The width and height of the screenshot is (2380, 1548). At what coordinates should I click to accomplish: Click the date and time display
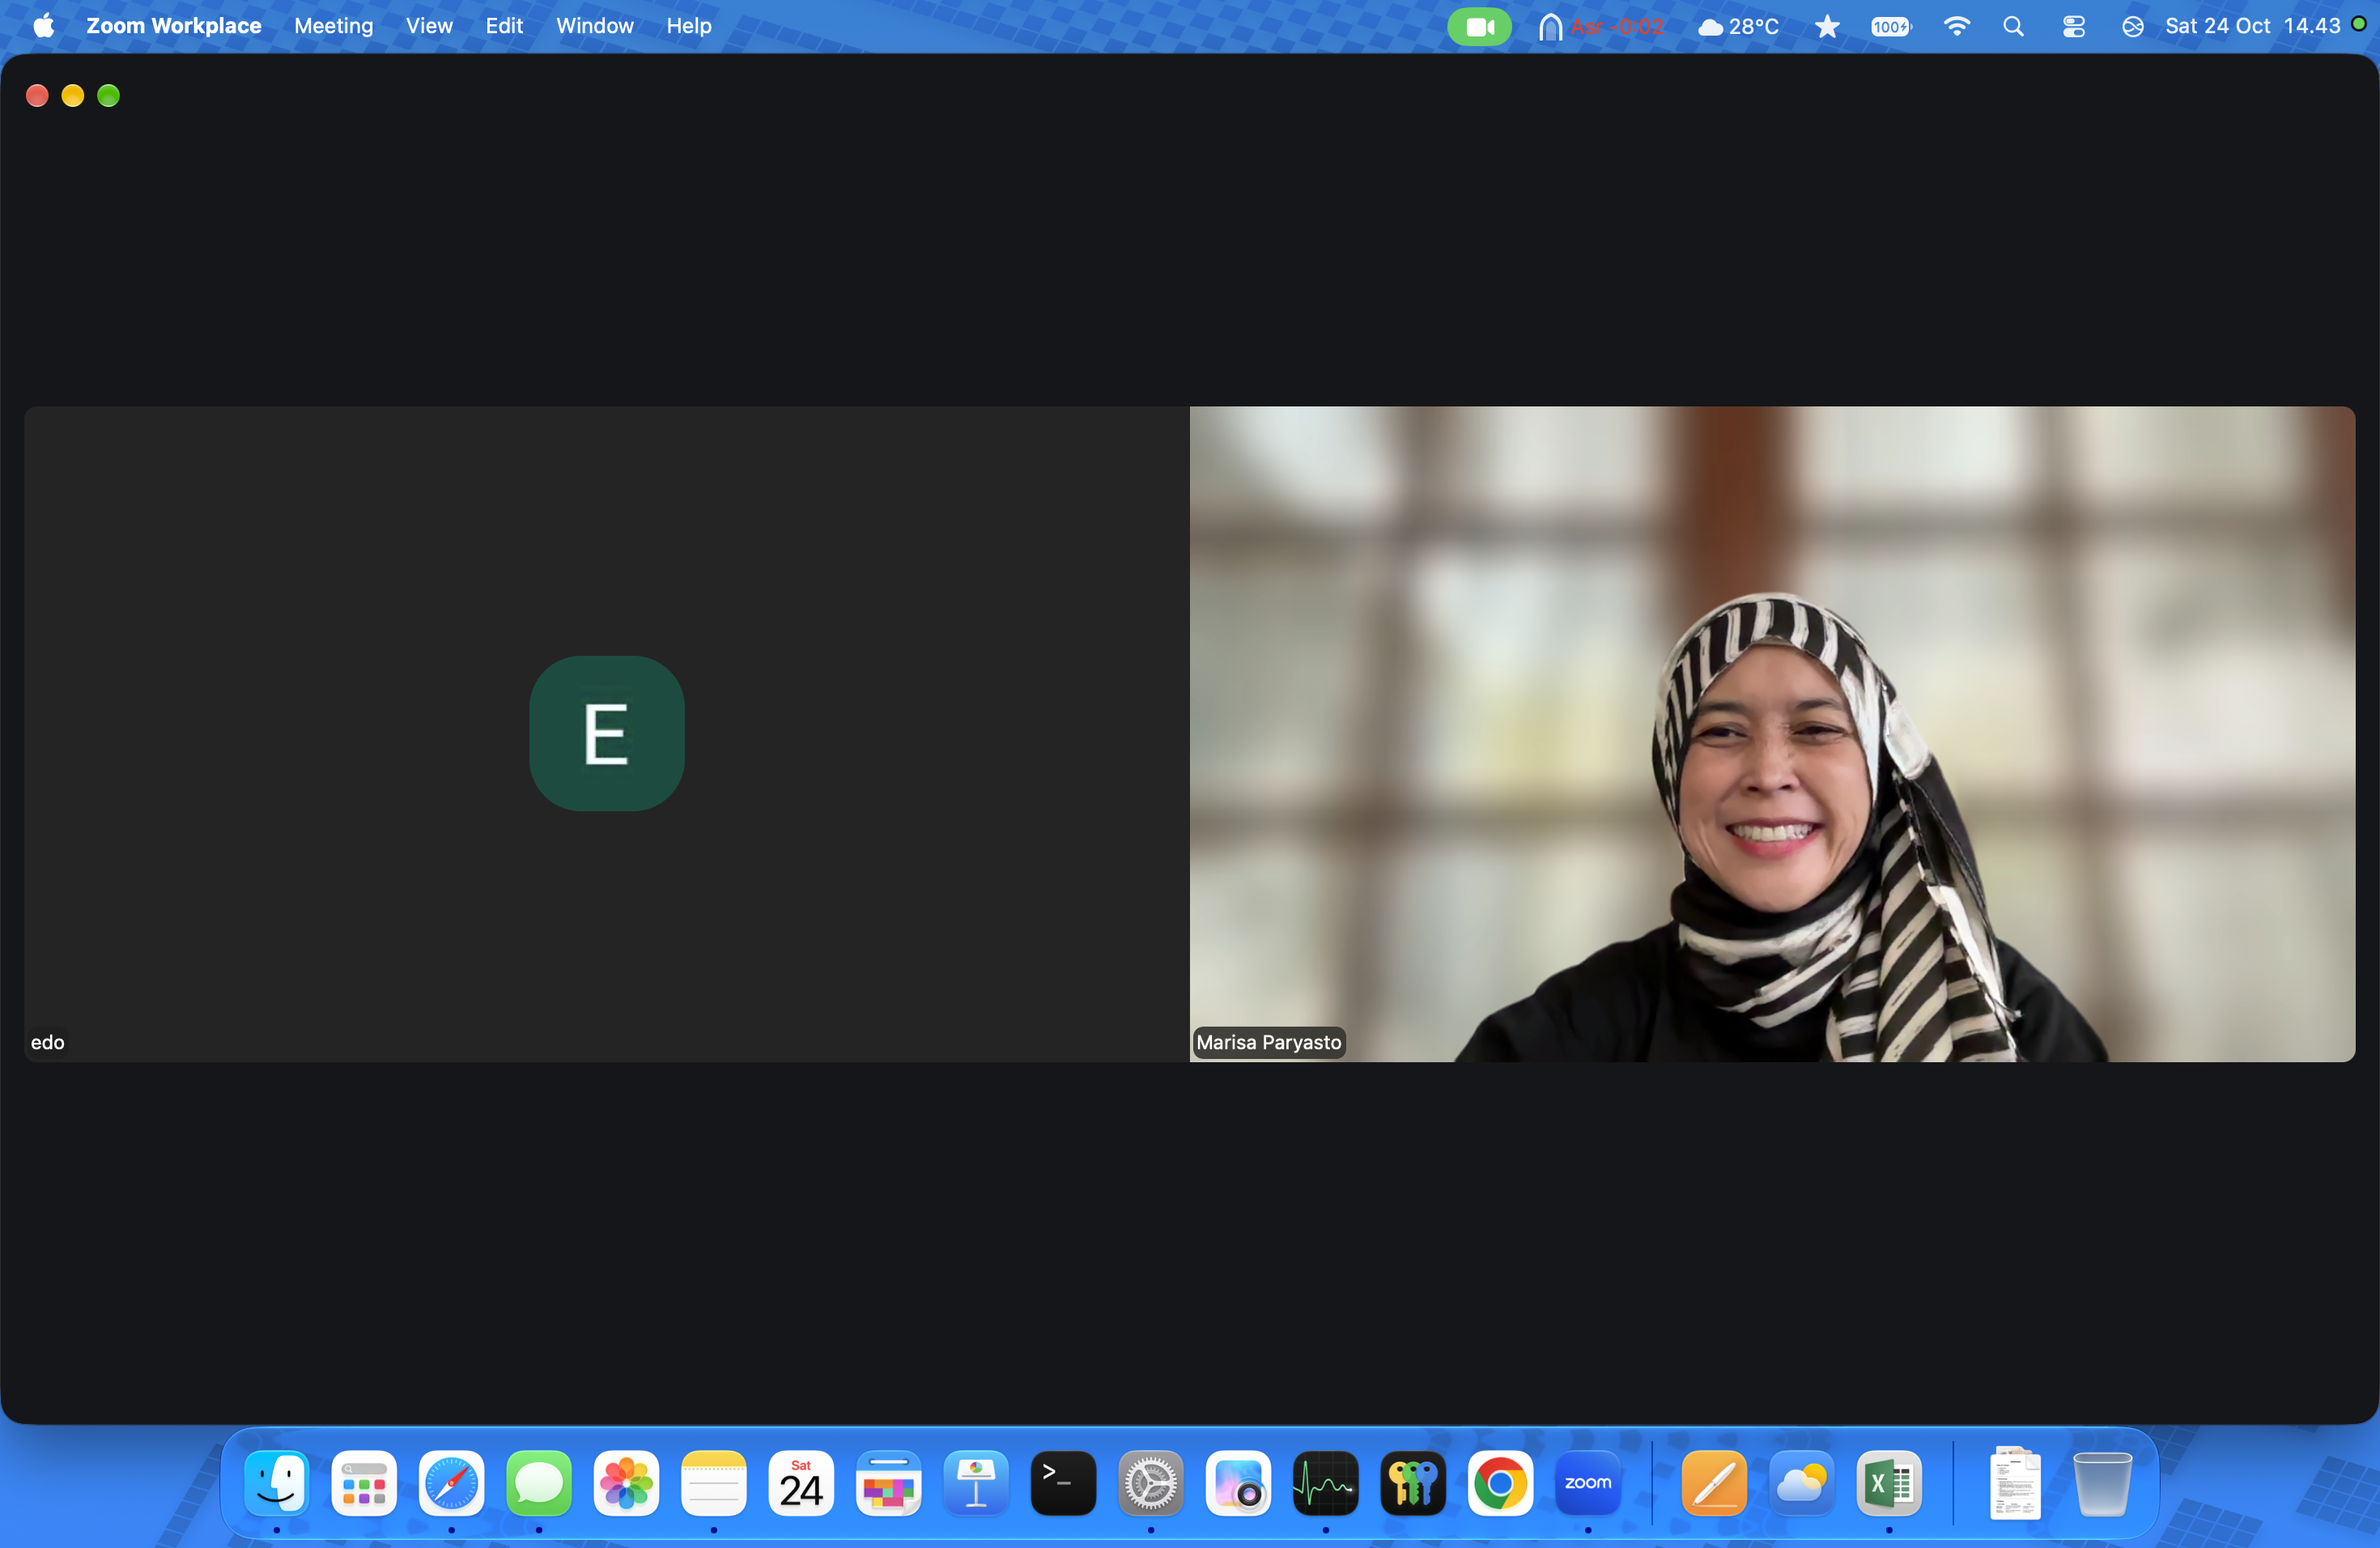(2252, 26)
